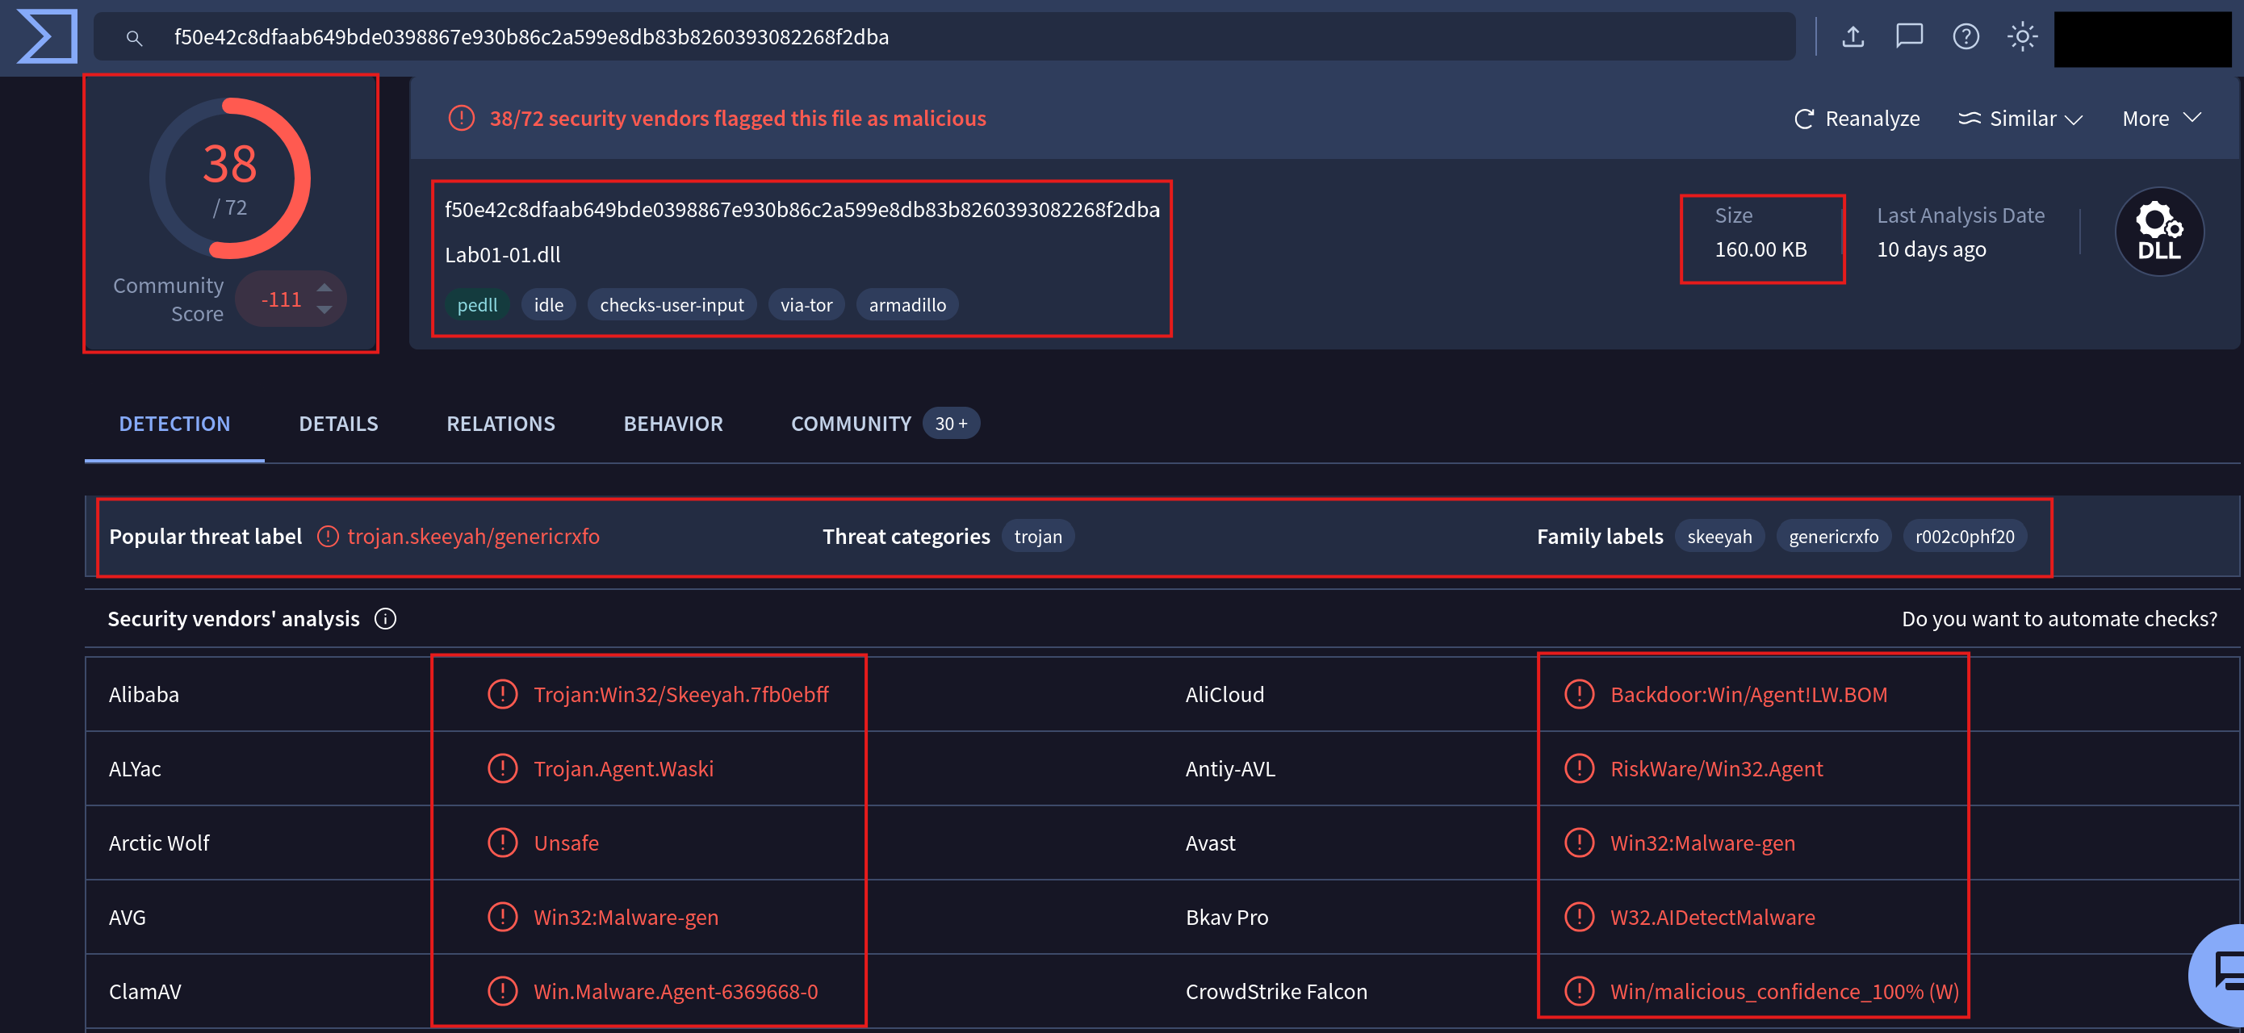The image size is (2244, 1033).
Task: Click the Reanalyze button
Action: [x=1857, y=119]
